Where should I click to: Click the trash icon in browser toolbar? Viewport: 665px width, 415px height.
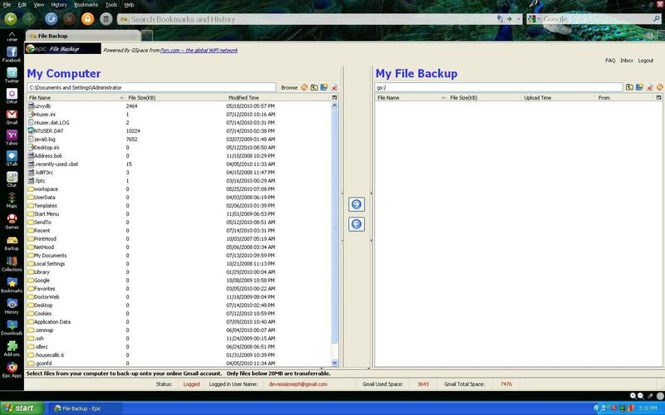[106, 17]
